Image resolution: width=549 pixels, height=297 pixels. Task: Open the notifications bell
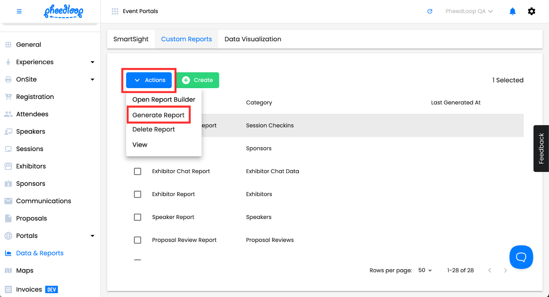(x=512, y=11)
